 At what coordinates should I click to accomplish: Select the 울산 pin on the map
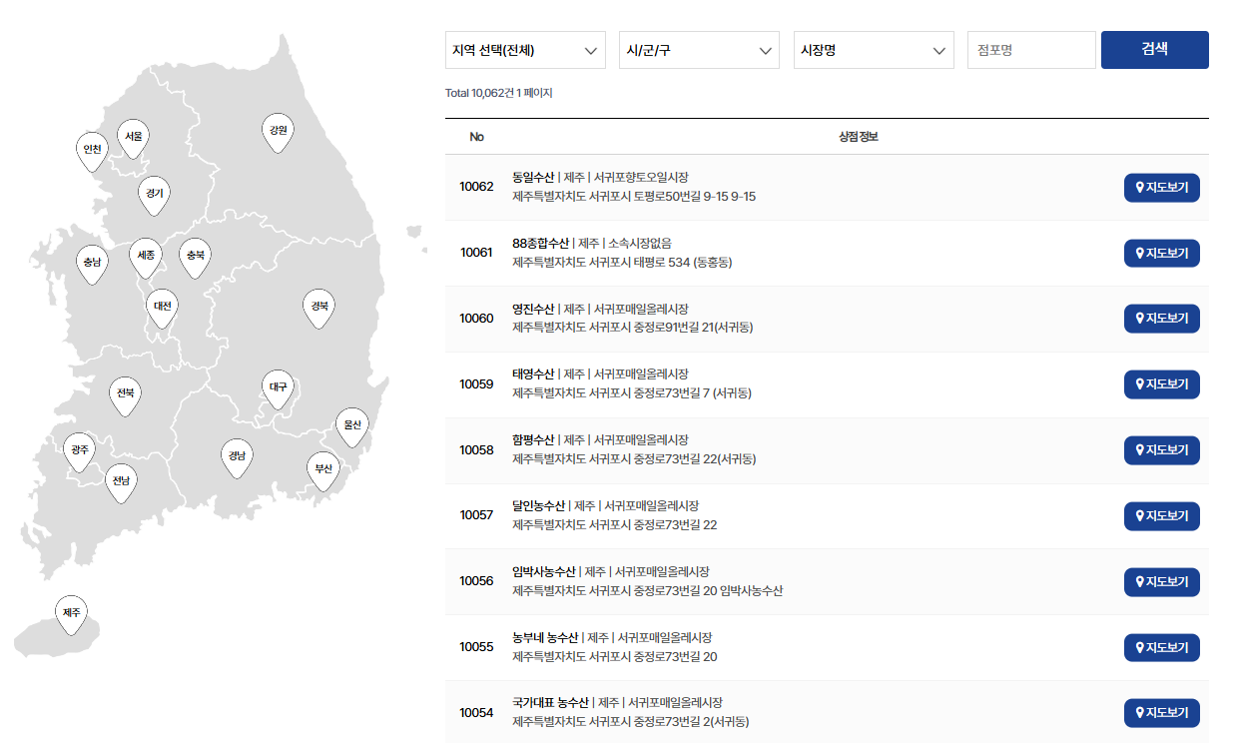(351, 423)
